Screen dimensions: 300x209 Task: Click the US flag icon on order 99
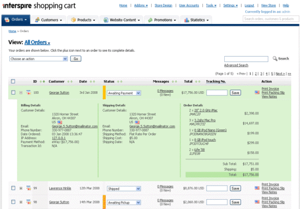tap(257, 188)
